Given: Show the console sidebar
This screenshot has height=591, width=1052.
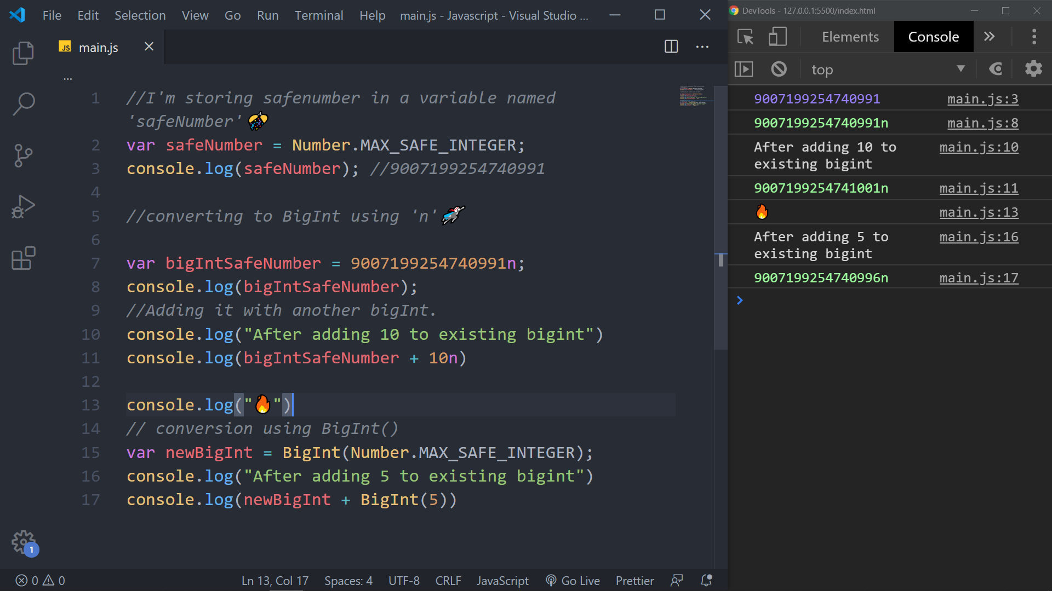Looking at the screenshot, I should [745, 68].
